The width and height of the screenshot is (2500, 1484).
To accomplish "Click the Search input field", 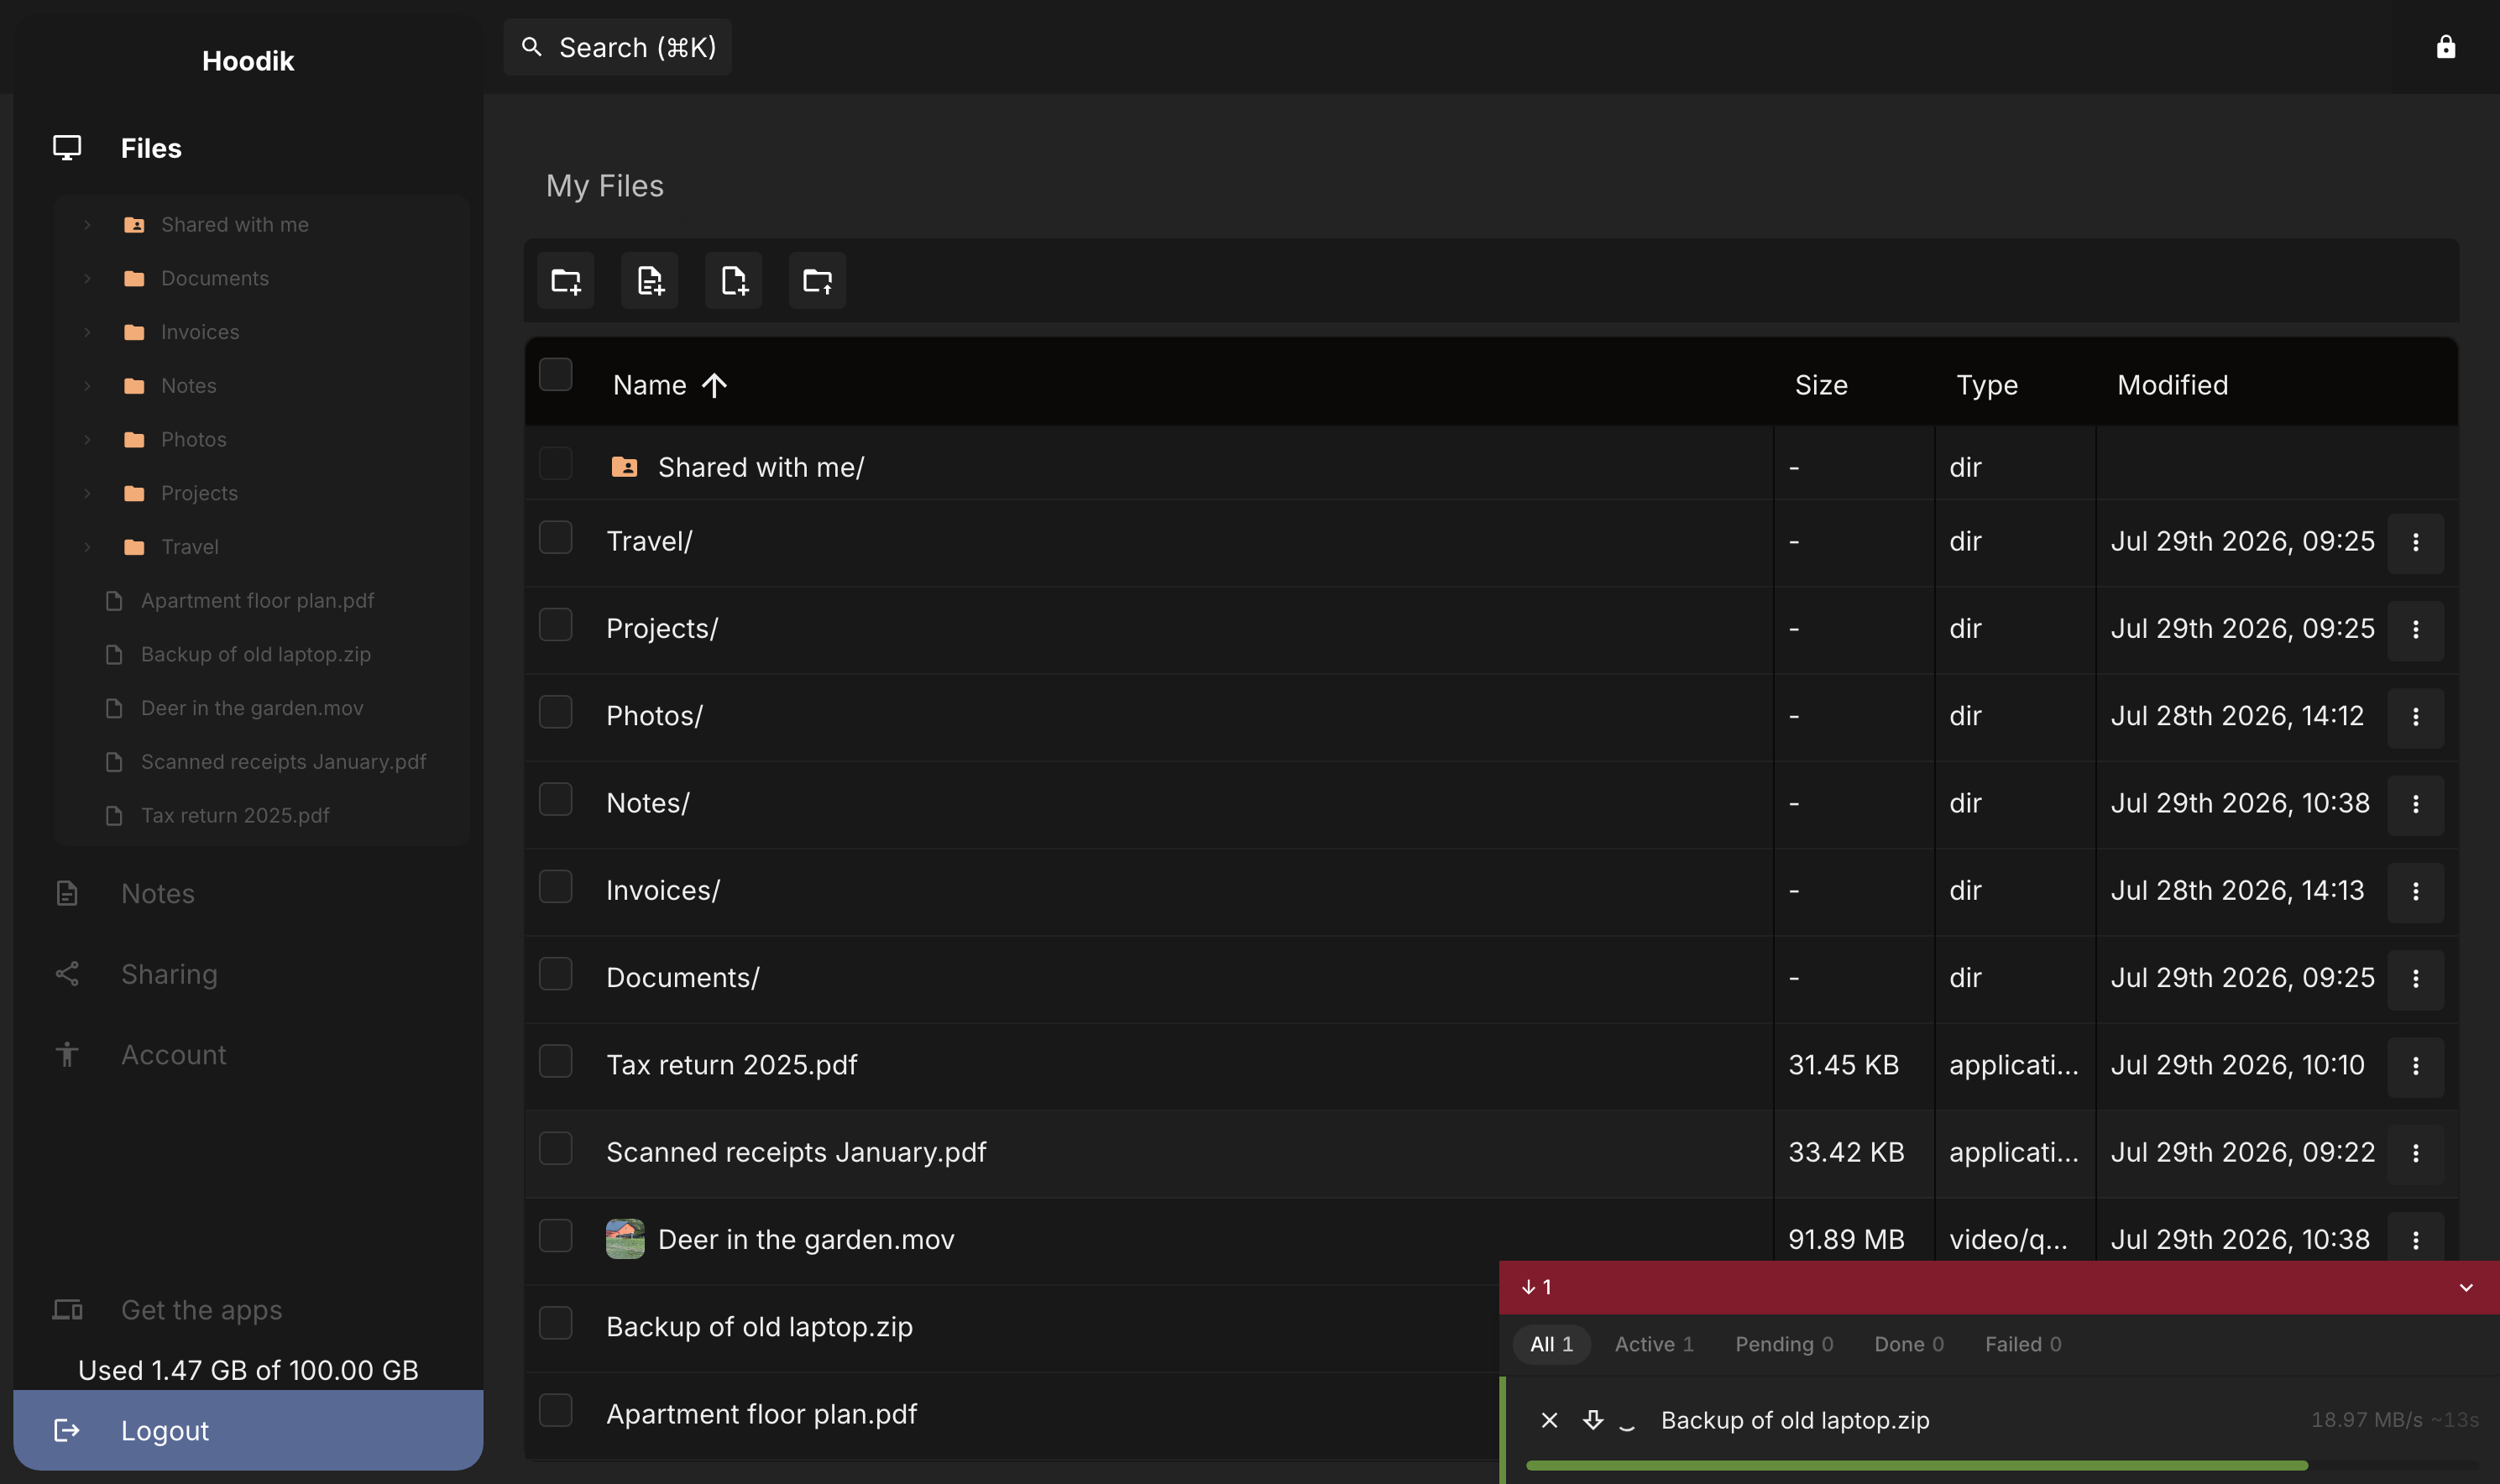I will pyautogui.click(x=618, y=47).
